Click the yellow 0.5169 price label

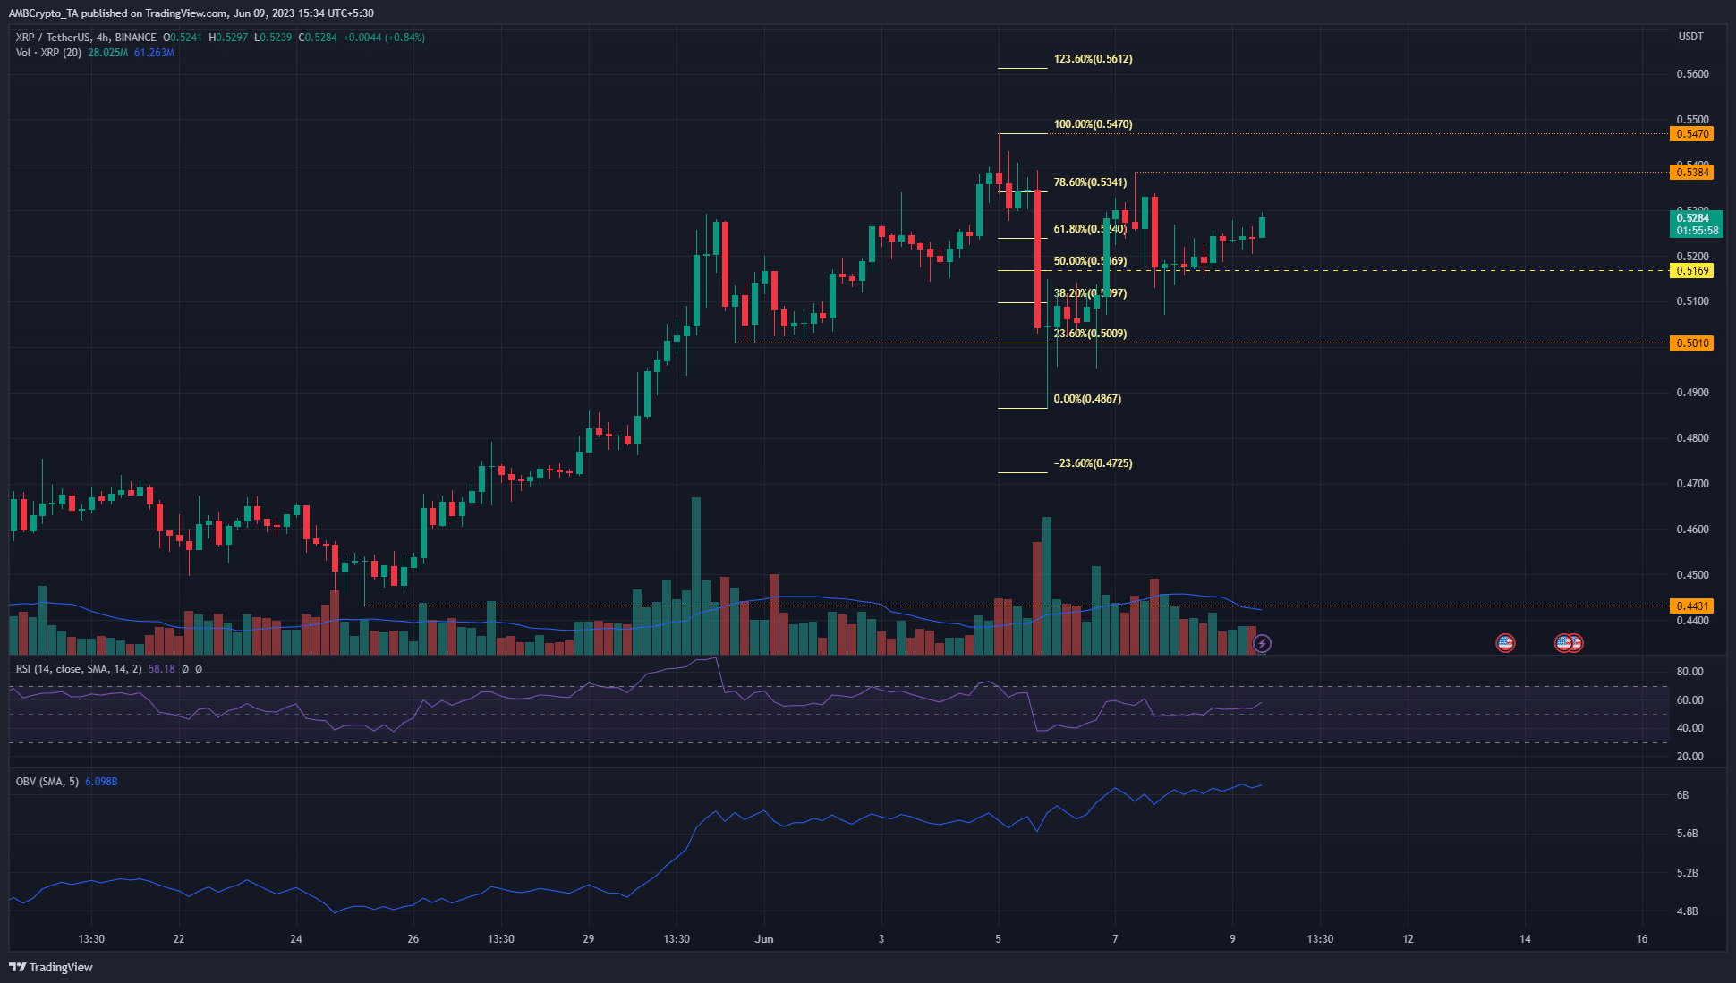(x=1691, y=271)
